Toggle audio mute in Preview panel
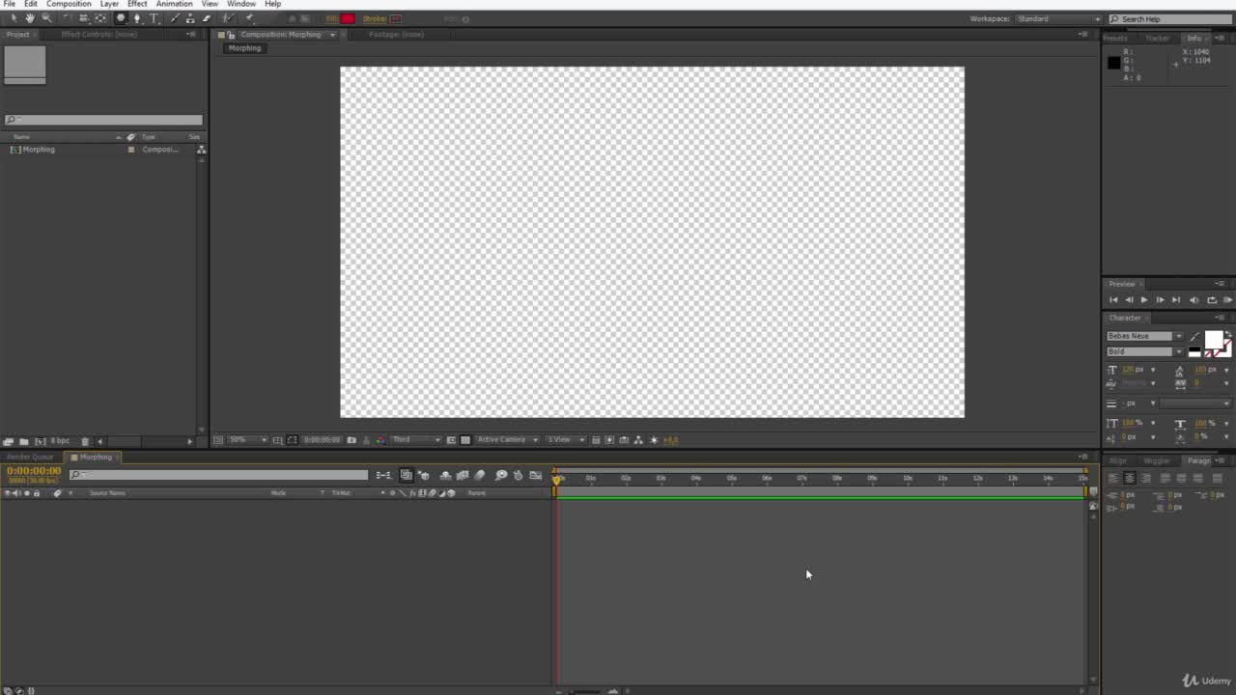 coord(1196,300)
